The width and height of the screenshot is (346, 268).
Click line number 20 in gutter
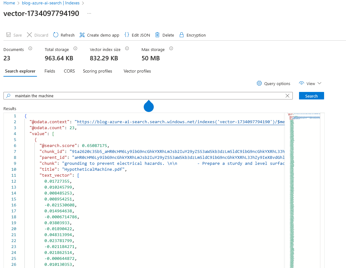tap(14, 229)
